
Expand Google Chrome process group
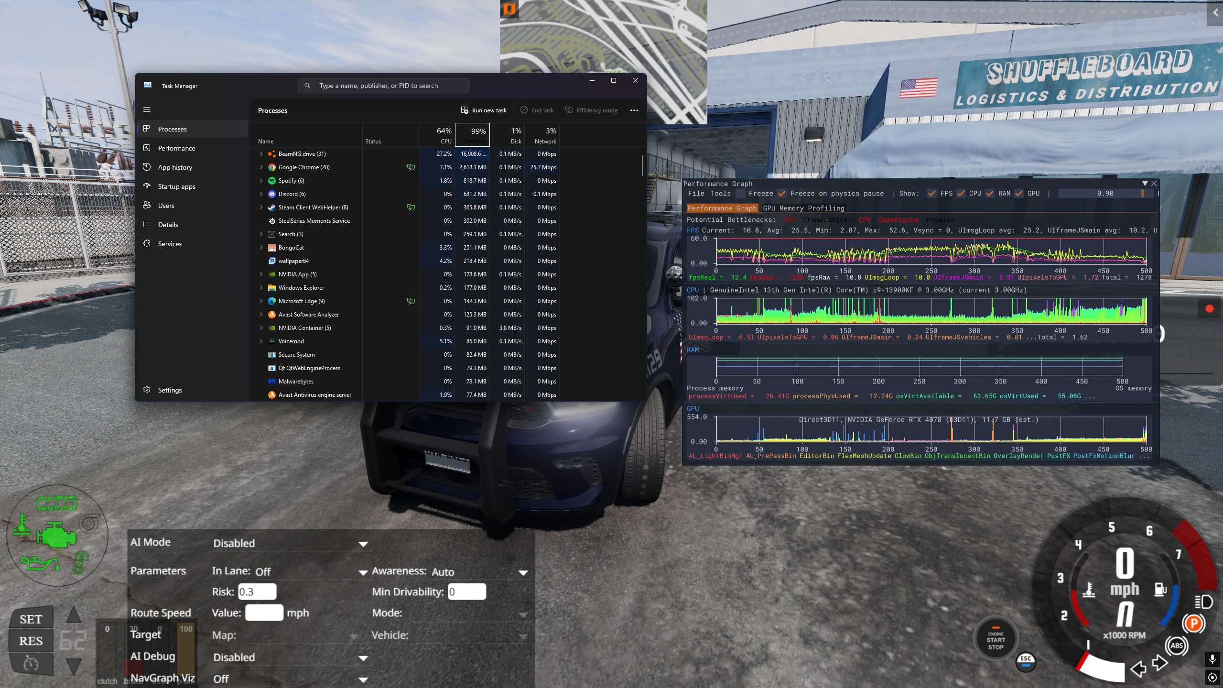tap(261, 167)
